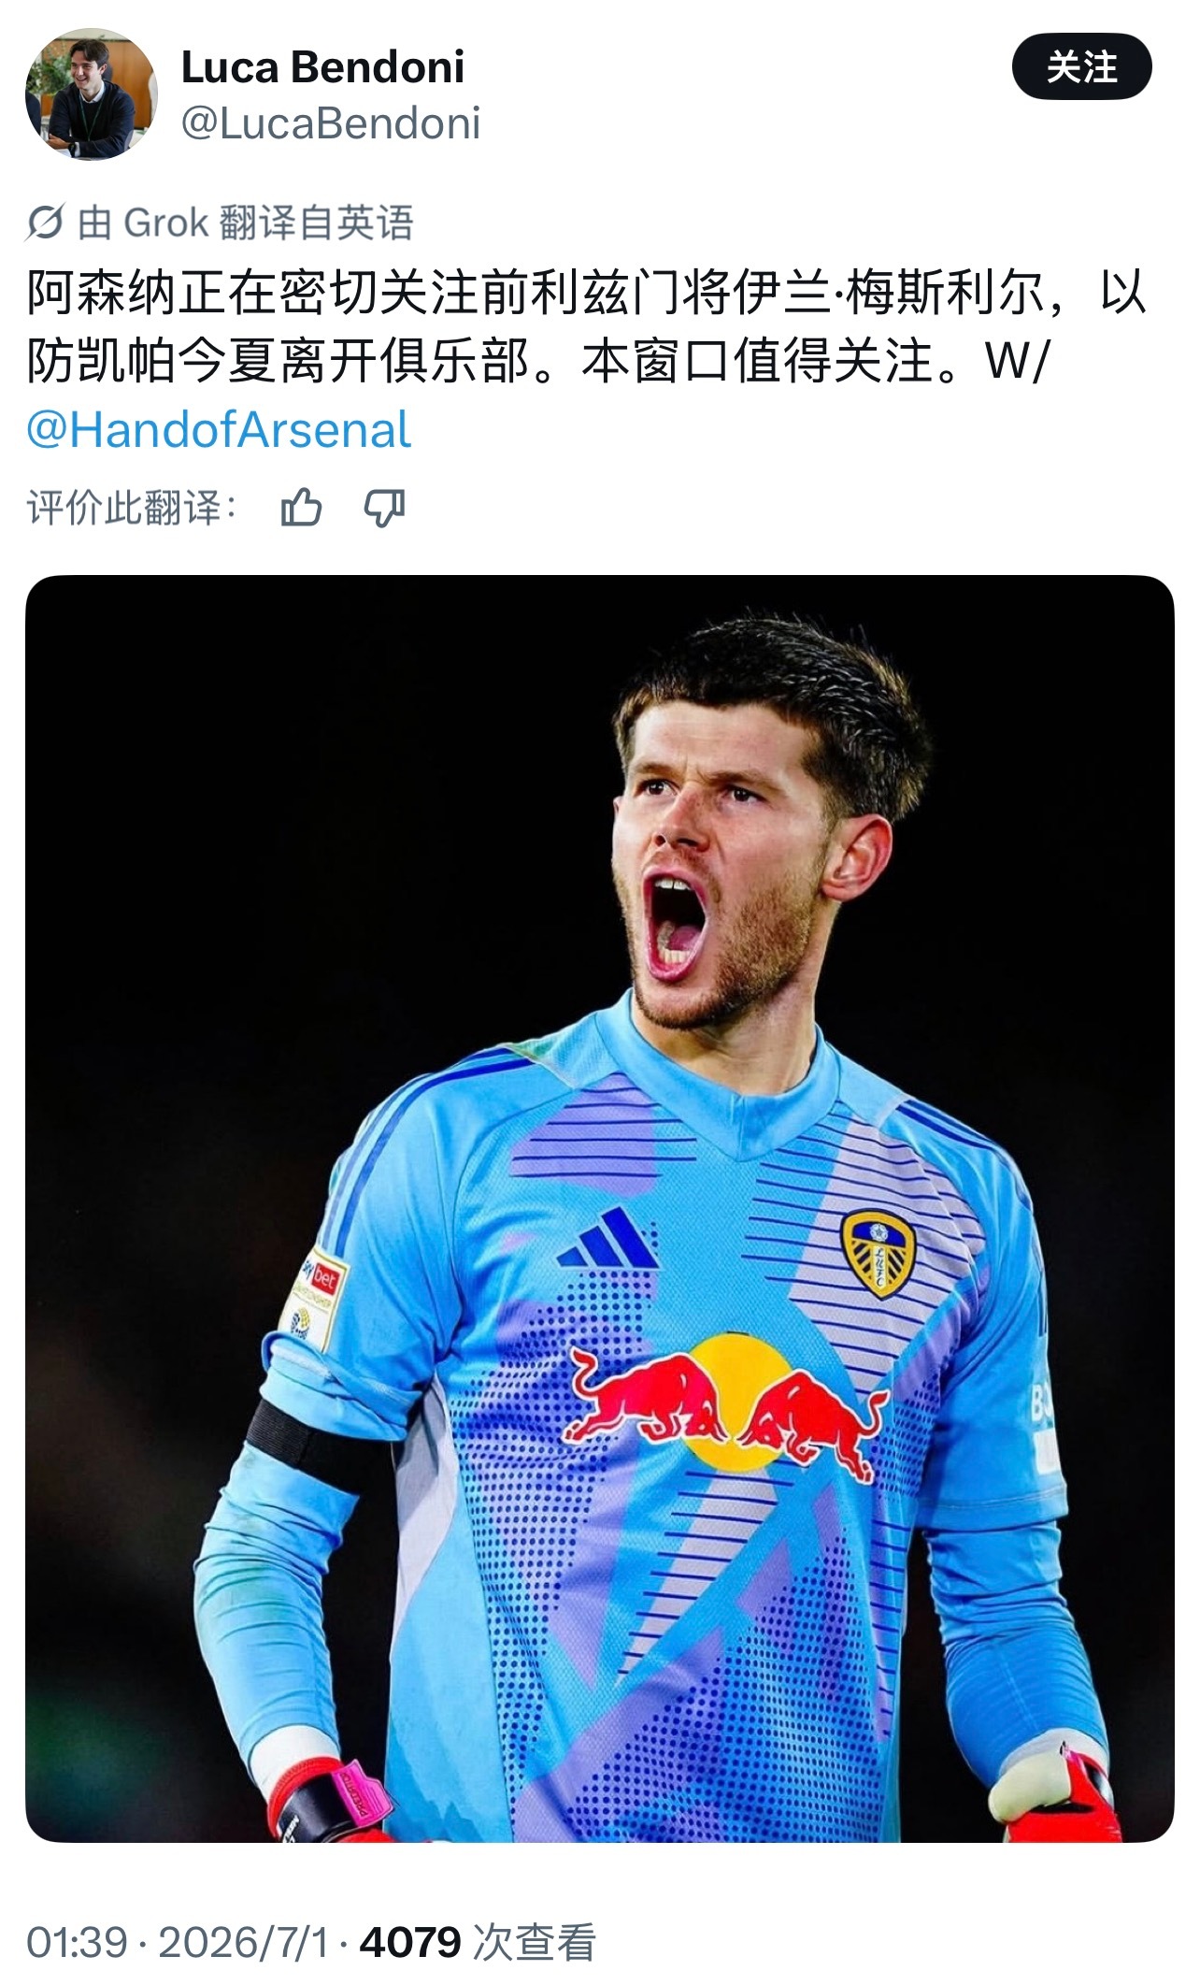The height and width of the screenshot is (1985, 1200).
Task: Open the @LucaBendoni handle
Action: (331, 123)
